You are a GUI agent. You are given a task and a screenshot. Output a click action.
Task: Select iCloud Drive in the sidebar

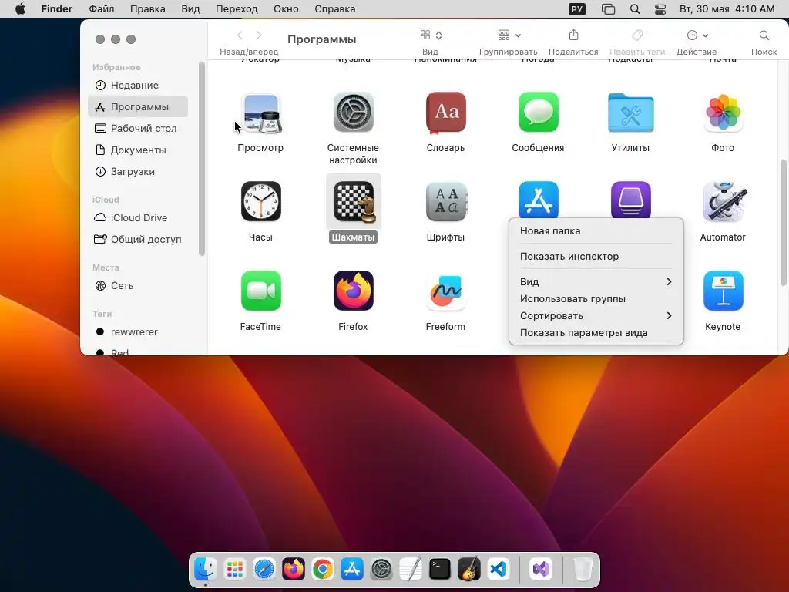click(x=138, y=217)
